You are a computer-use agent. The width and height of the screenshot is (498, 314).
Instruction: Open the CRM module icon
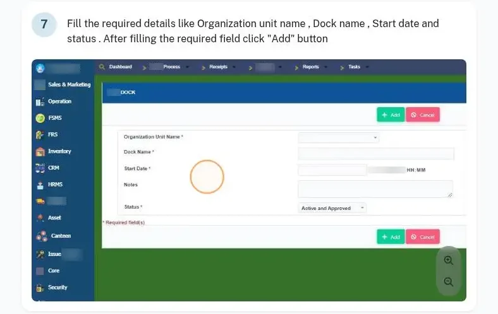(x=40, y=168)
